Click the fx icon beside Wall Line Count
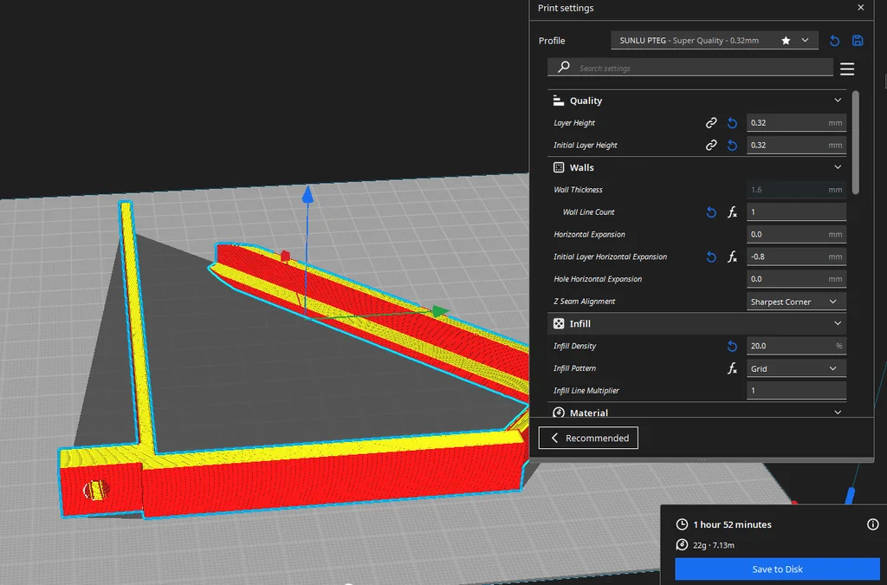The width and height of the screenshot is (887, 585). [x=732, y=212]
